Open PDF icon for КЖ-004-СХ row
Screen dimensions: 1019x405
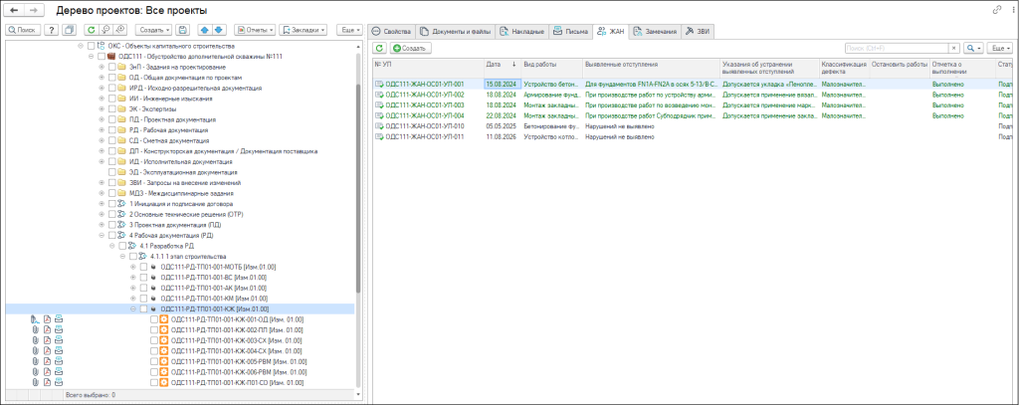(x=48, y=351)
